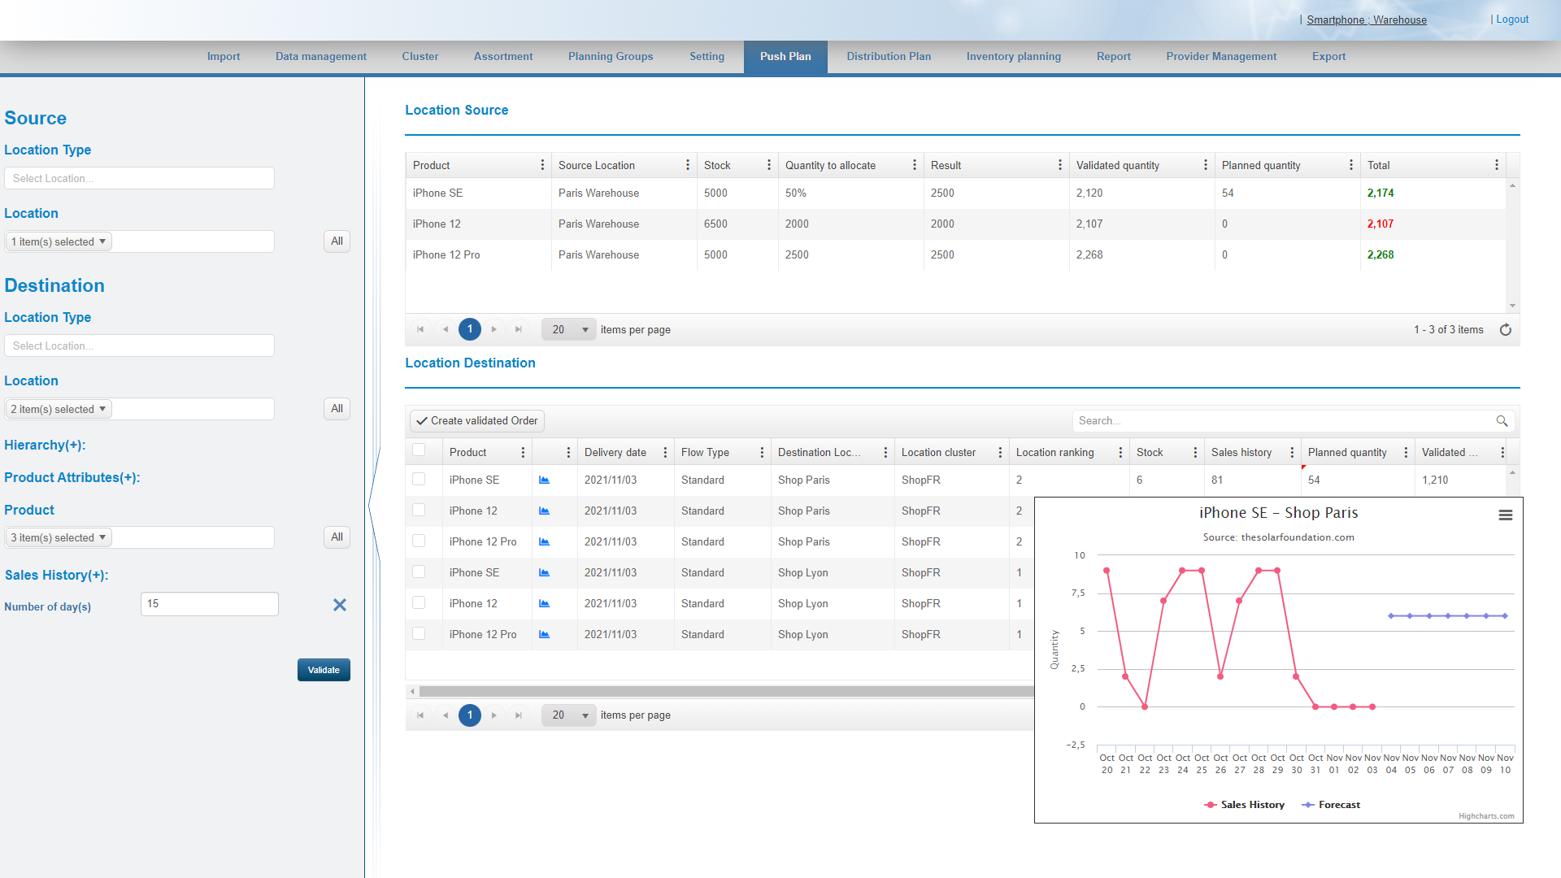The height and width of the screenshot is (878, 1561).
Task: Clear the Number of days with X icon
Action: point(340,605)
